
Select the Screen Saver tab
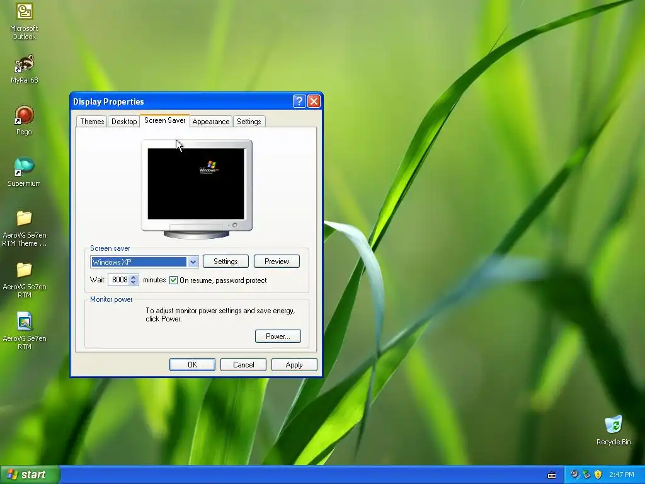[165, 120]
